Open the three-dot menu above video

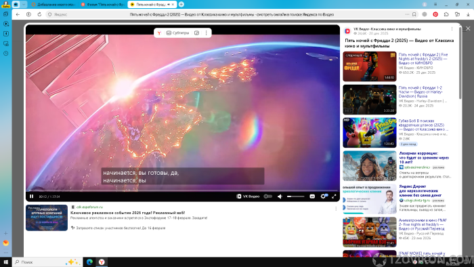pyautogui.click(x=206, y=33)
